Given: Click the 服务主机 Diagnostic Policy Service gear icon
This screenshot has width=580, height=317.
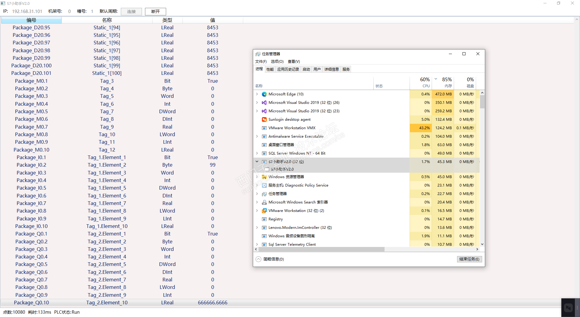Looking at the screenshot, I should click(264, 185).
